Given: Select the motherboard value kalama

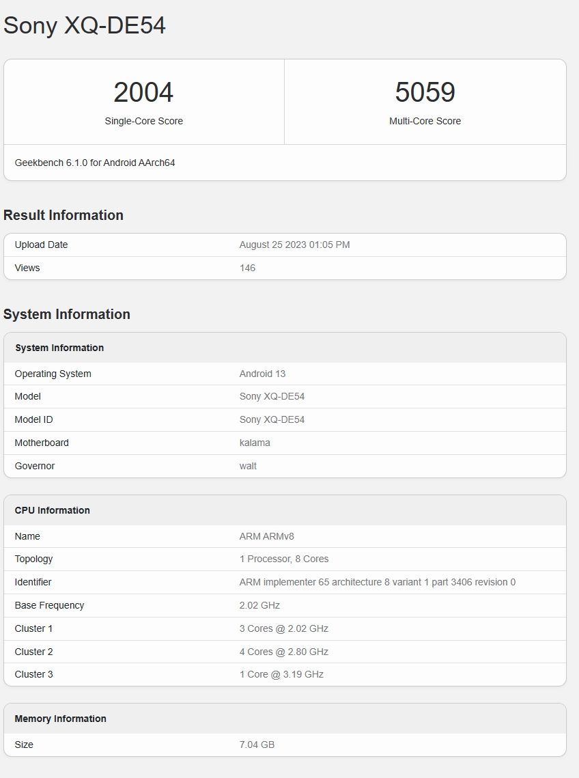Looking at the screenshot, I should [255, 443].
